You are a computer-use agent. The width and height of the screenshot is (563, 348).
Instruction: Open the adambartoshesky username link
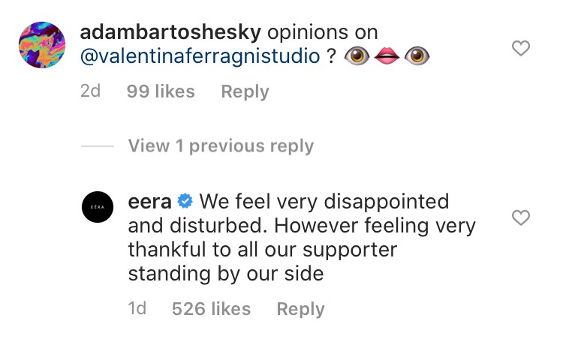click(x=169, y=33)
